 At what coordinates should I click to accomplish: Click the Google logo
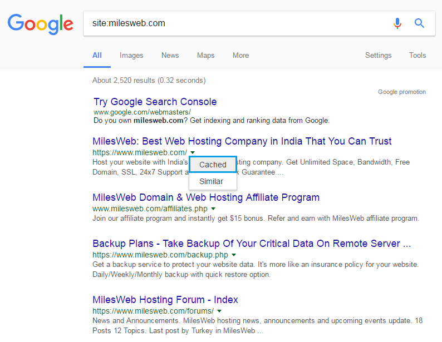[41, 23]
